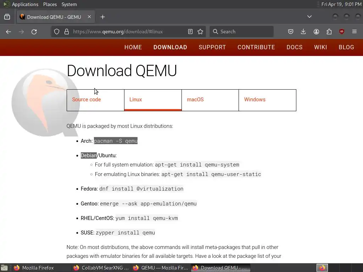Open SUPPORT in the site navigation

pos(212,47)
